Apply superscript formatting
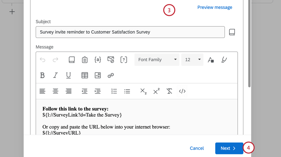Image resolution: width=281 pixels, height=157 pixels. point(156,91)
